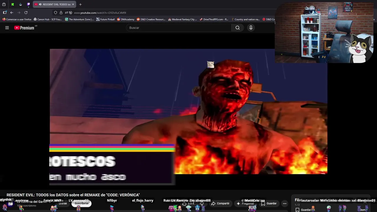Go back using browser back arrow

tap(12, 13)
